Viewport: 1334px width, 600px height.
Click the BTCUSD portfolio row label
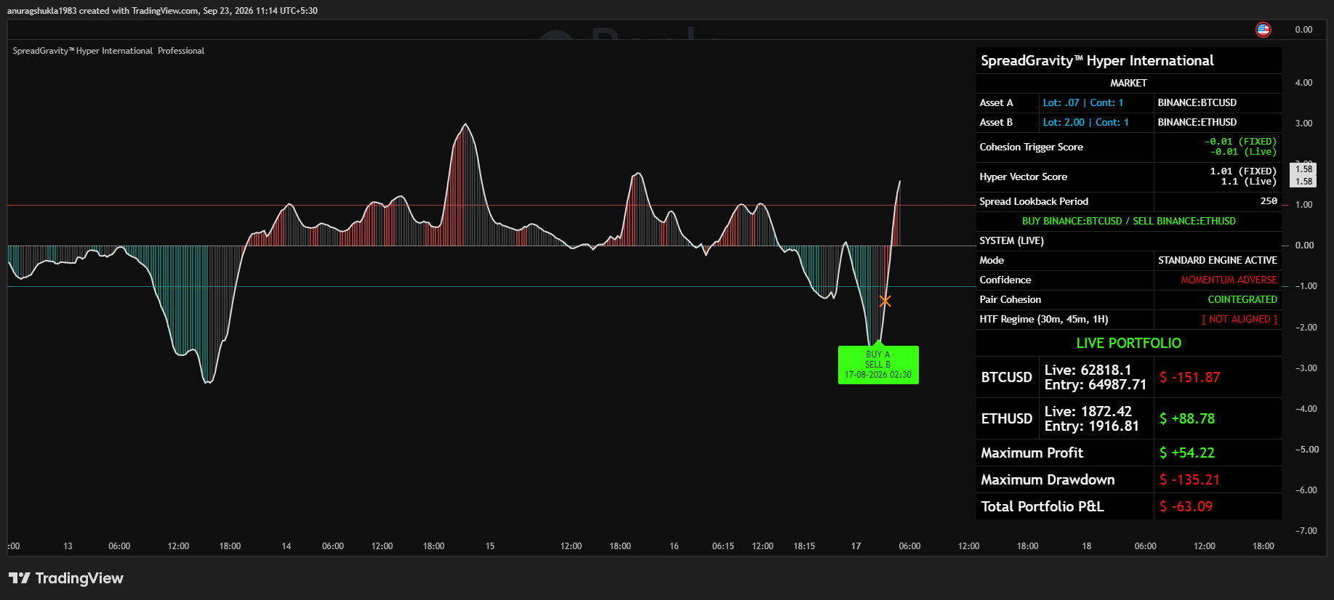point(1007,378)
